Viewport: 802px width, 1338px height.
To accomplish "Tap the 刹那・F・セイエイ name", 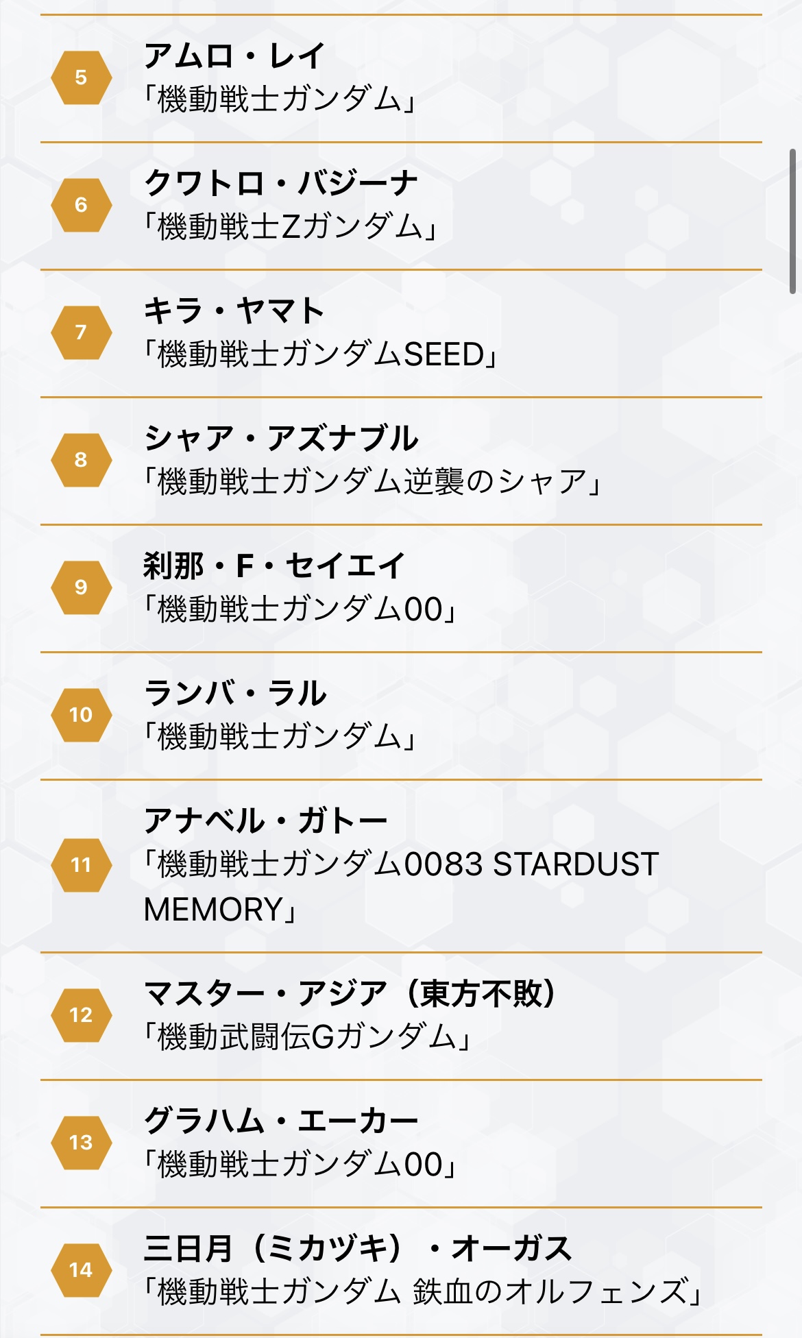I will (274, 565).
